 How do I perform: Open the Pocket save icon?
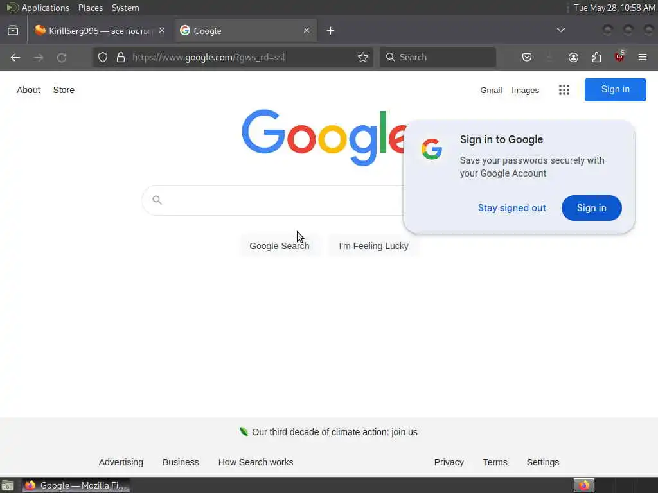tap(527, 57)
